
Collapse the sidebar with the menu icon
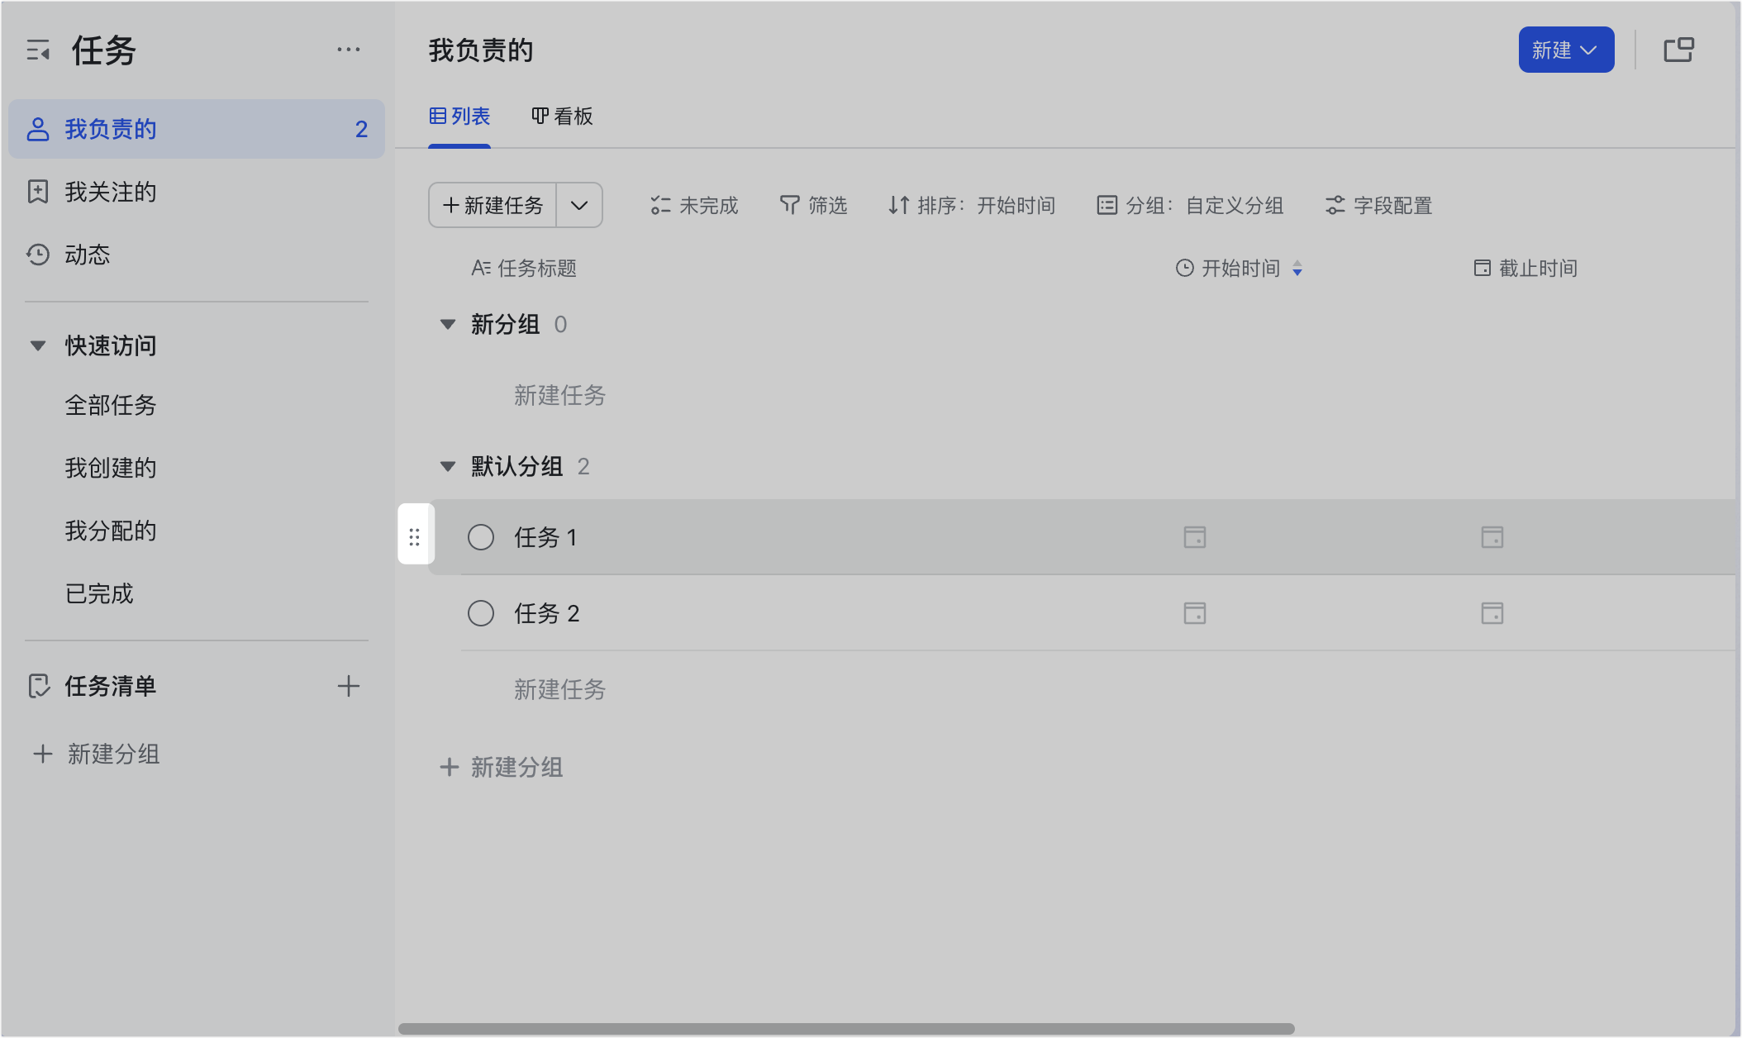pyautogui.click(x=38, y=50)
